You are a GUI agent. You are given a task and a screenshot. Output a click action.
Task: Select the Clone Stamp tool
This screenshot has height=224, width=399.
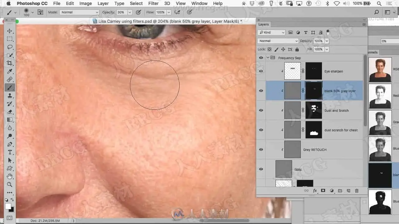click(10, 96)
